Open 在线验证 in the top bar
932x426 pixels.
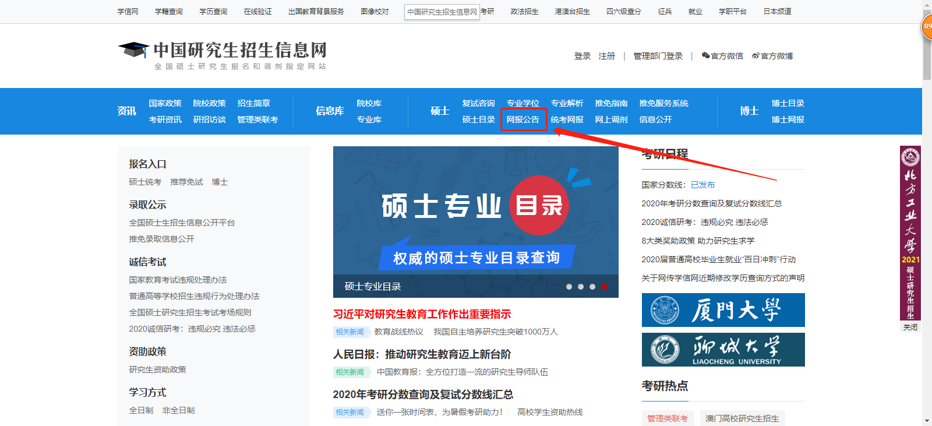coord(258,12)
